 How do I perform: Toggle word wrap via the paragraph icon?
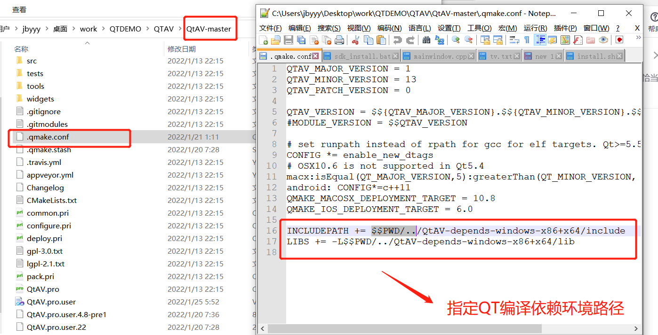[x=514, y=40]
